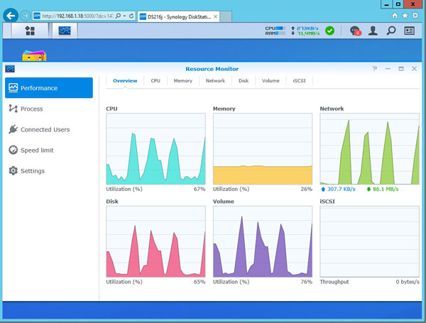The image size is (426, 323).
Task: Open the Process section
Action: coord(31,109)
